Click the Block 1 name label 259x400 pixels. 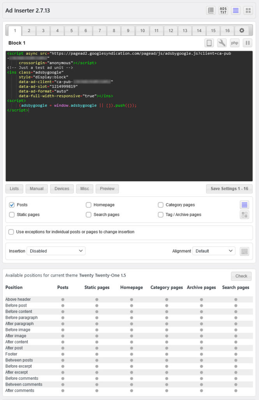point(17,43)
